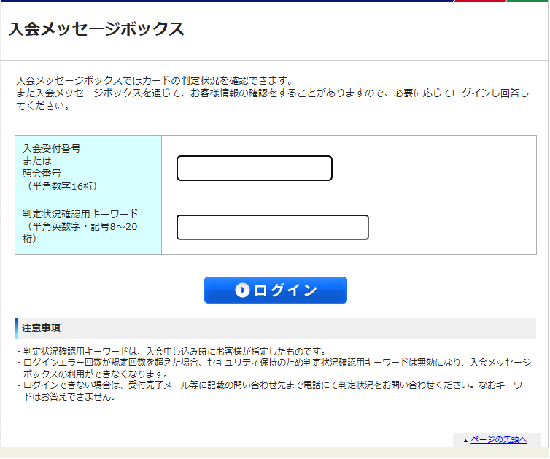Focus the 判定状況確認用キーワード input field
Screen dimensions: 550x459
pyautogui.click(x=272, y=228)
